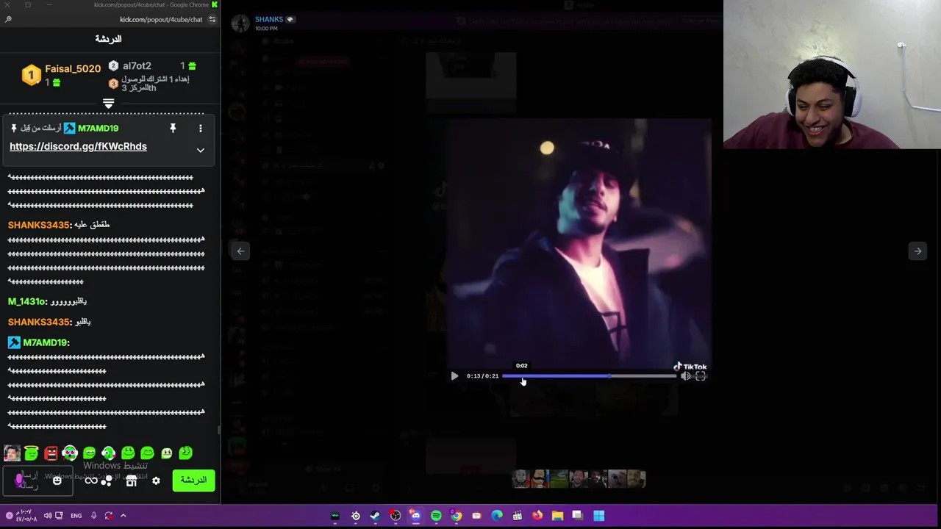
Task: Select the first green headphones emote
Action: 70,453
